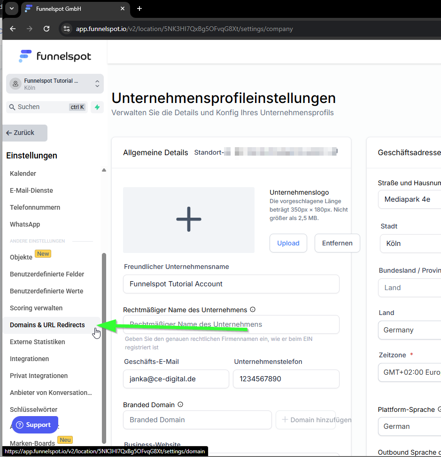Open Domains & URL Redirects
This screenshot has height=457, width=441.
point(47,325)
